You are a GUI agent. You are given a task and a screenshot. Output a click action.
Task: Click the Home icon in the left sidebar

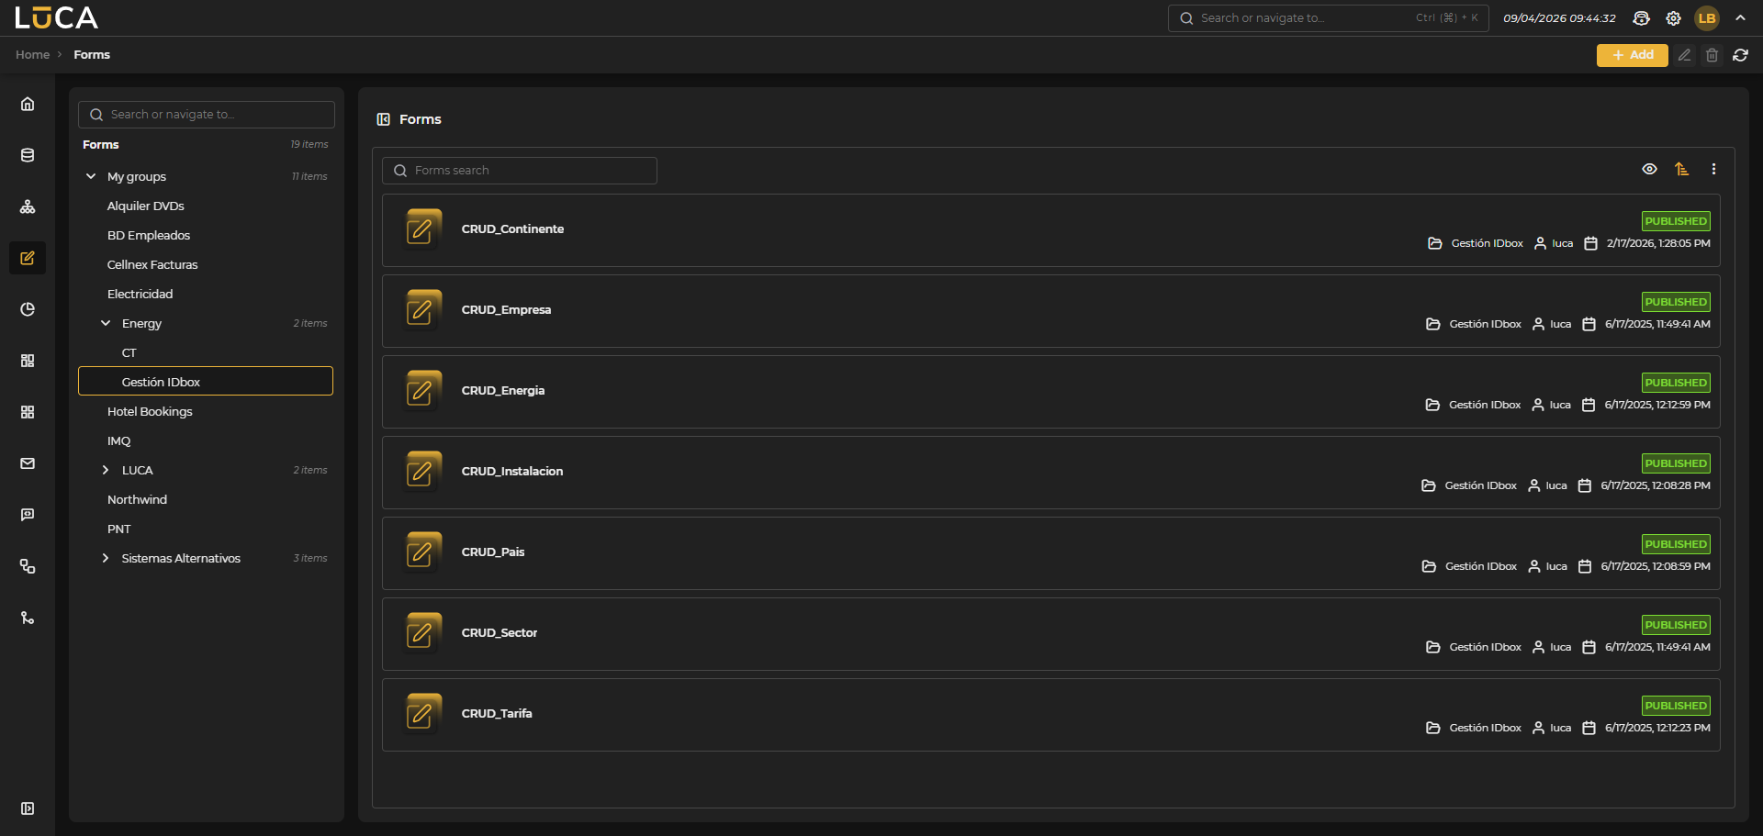click(x=28, y=104)
